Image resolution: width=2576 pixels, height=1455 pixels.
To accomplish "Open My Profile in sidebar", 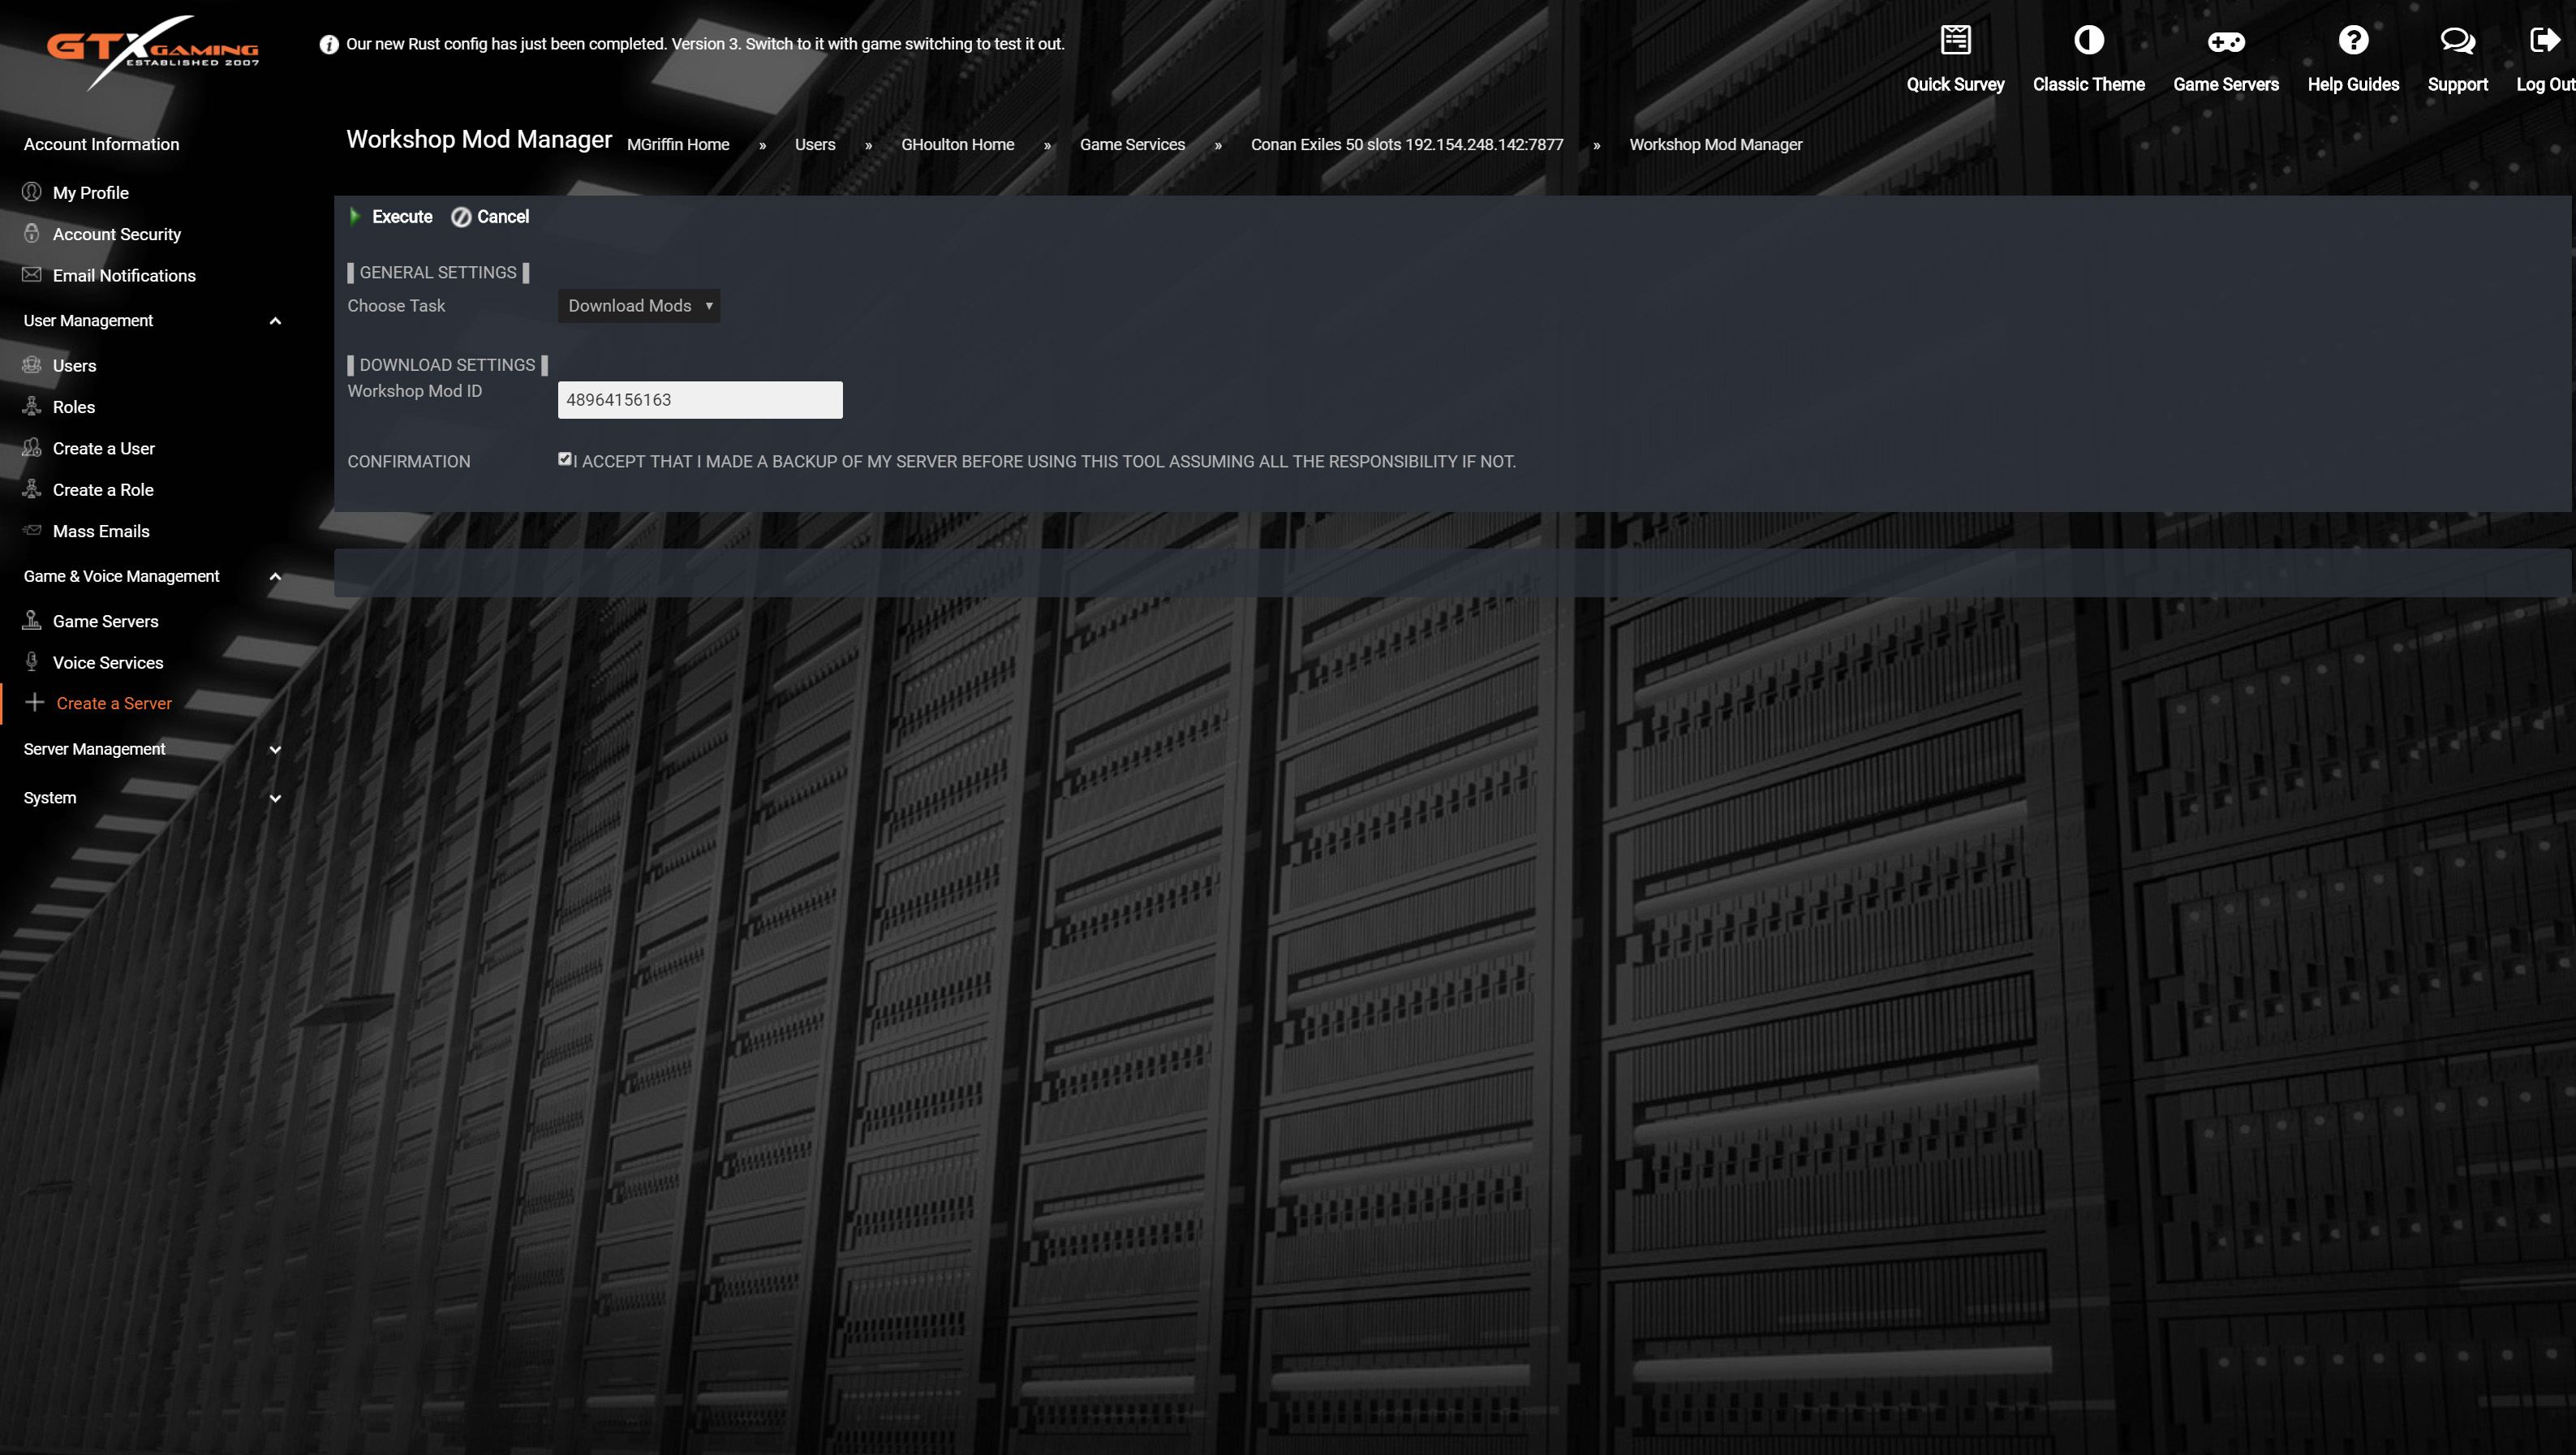I will pyautogui.click(x=91, y=192).
